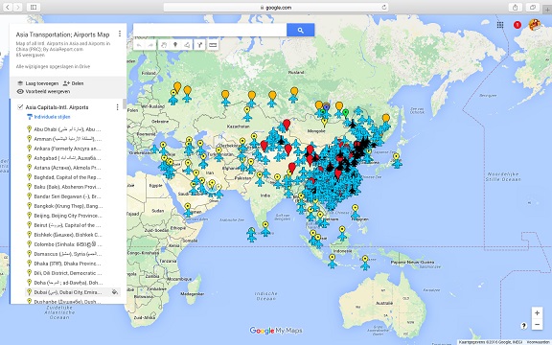
Task: Click the red marker above Kazakhstan label
Action: (x=287, y=125)
